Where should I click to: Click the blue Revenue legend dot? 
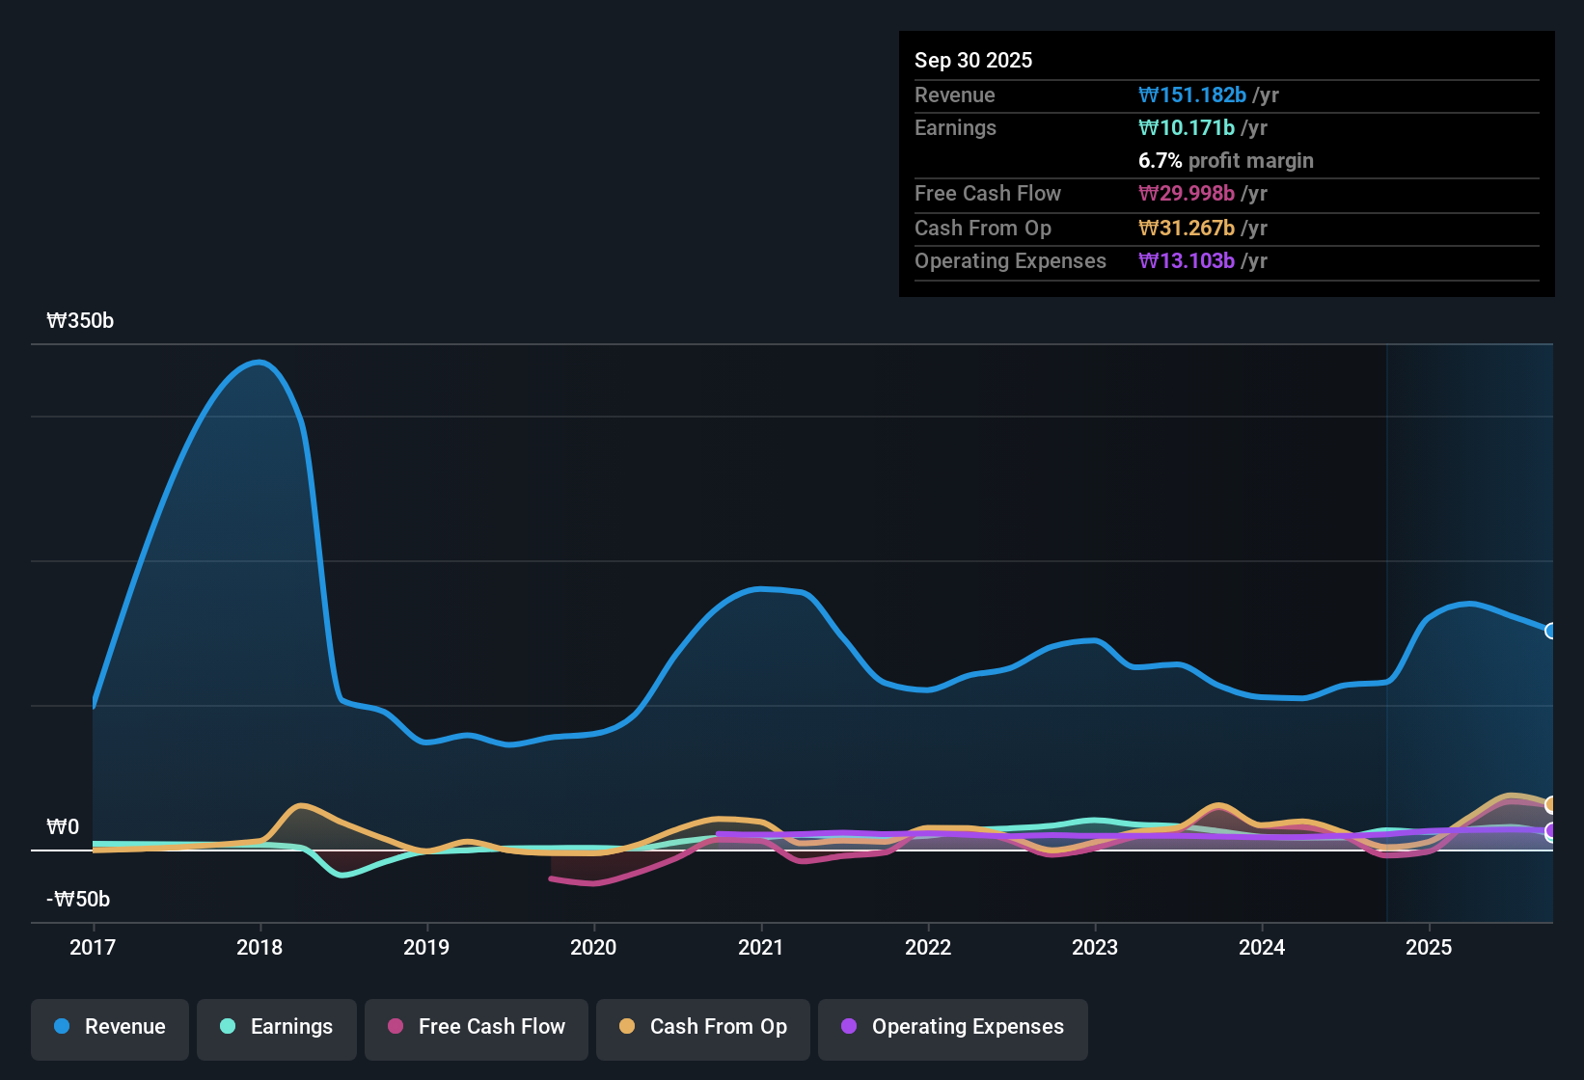(60, 1027)
